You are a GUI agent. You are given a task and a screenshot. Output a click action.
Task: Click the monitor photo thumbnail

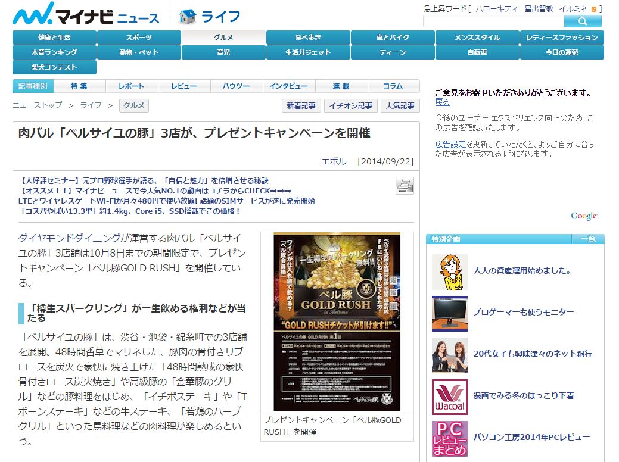pyautogui.click(x=450, y=314)
